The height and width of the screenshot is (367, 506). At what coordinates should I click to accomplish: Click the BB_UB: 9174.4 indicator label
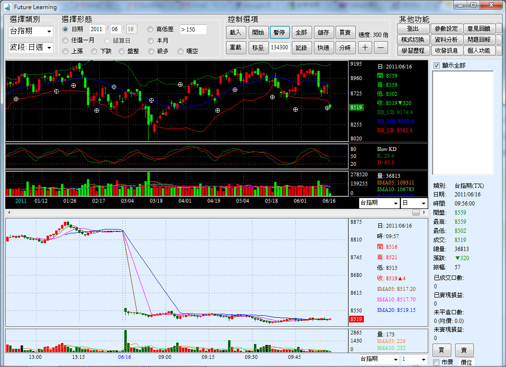[395, 113]
